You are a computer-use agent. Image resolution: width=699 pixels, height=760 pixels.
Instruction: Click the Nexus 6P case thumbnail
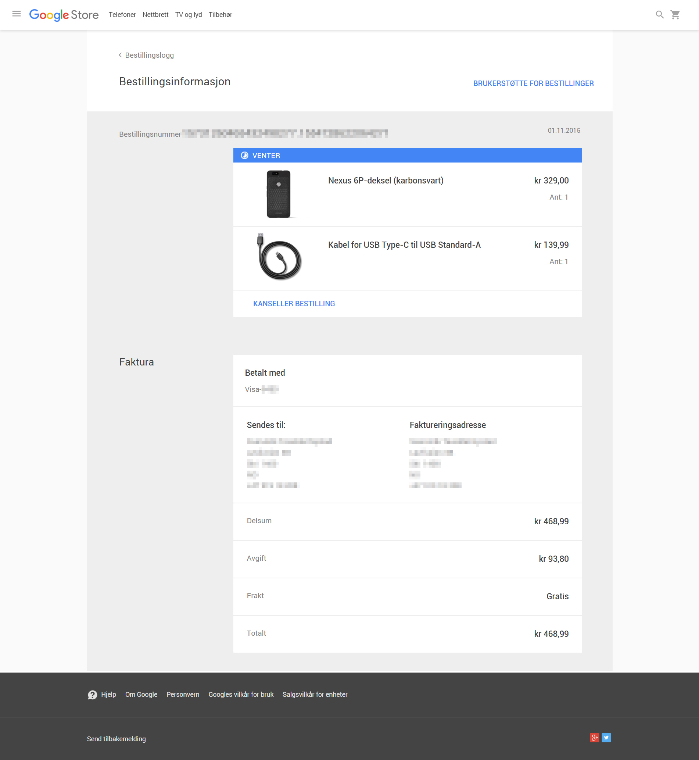coord(279,194)
